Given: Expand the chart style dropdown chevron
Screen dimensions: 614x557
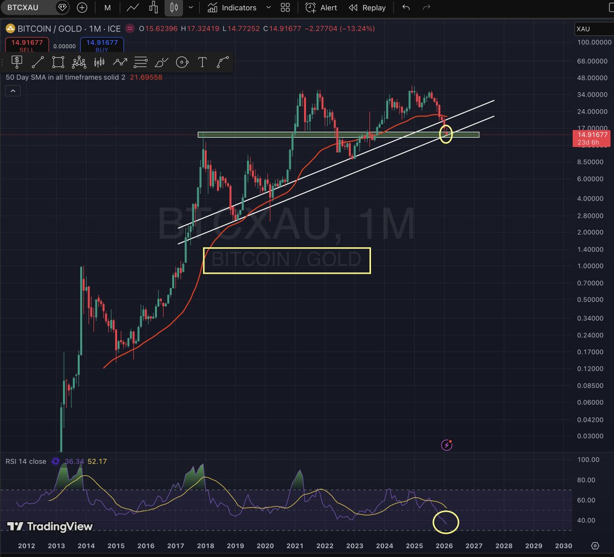Looking at the screenshot, I should coord(191,8).
